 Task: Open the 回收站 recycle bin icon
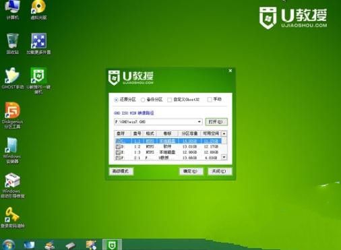tap(12, 44)
